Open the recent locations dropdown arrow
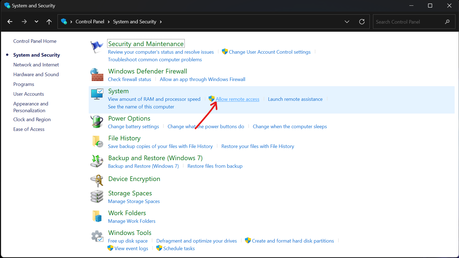The height and width of the screenshot is (258, 459). 36,21
